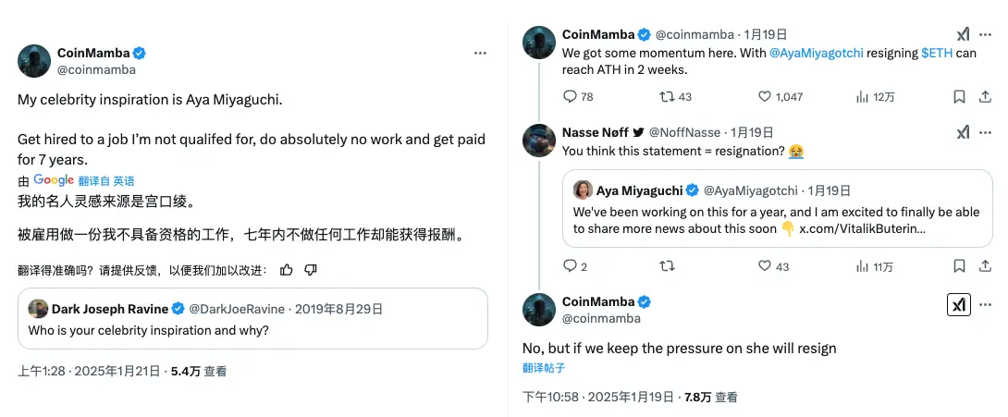1008x417 pixels.
Task: Open the @AyaMiyagotchi mention link
Action: (816, 54)
